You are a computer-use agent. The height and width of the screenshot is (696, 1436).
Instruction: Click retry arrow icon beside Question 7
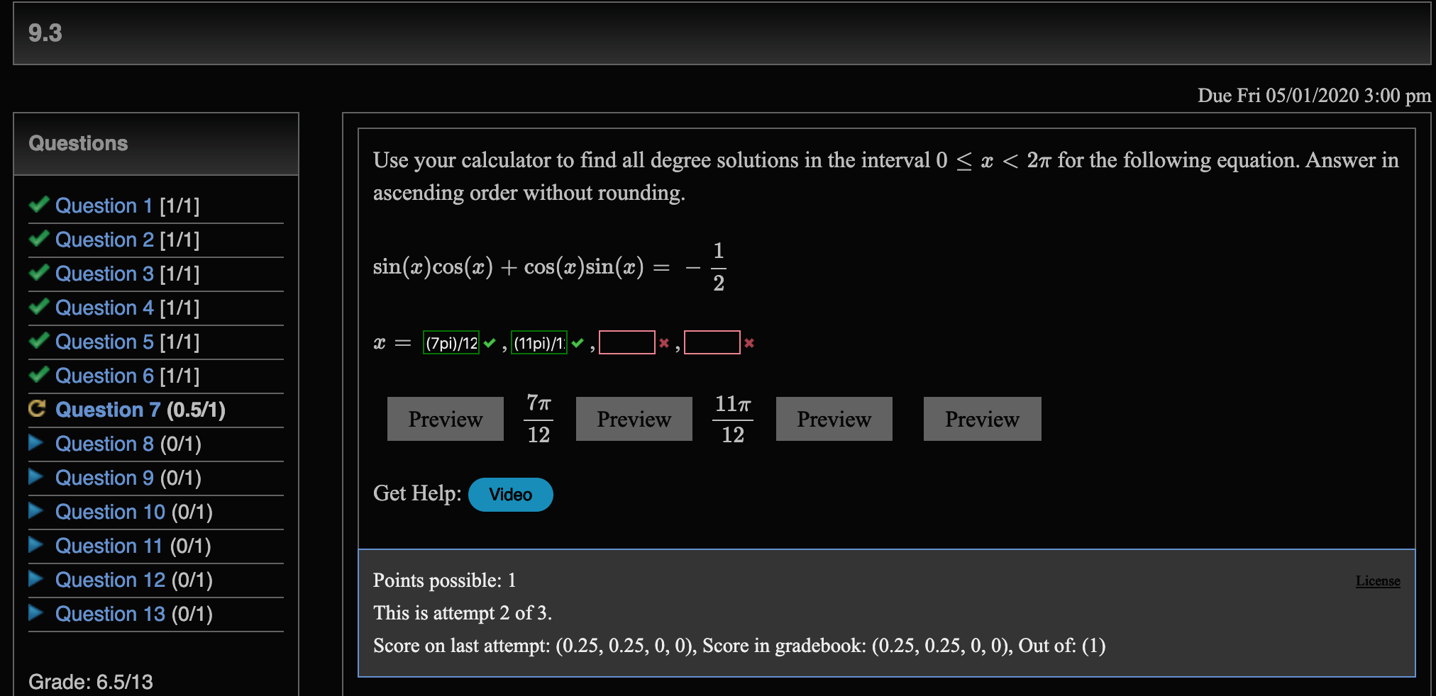click(37, 408)
